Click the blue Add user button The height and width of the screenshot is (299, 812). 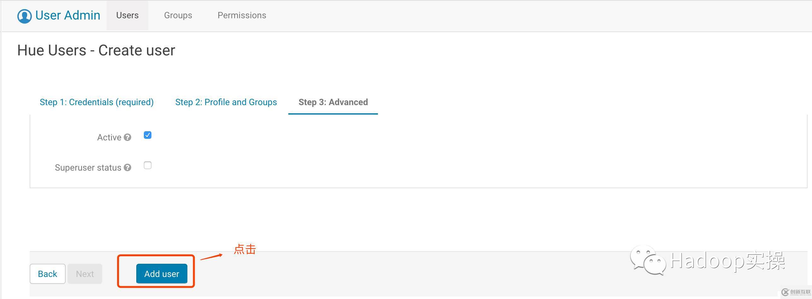coord(162,274)
